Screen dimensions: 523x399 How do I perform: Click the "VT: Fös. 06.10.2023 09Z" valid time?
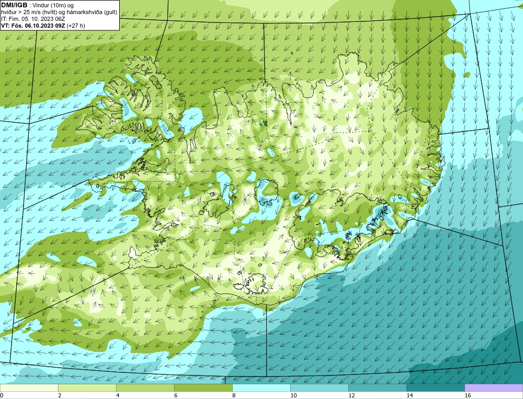click(33, 26)
